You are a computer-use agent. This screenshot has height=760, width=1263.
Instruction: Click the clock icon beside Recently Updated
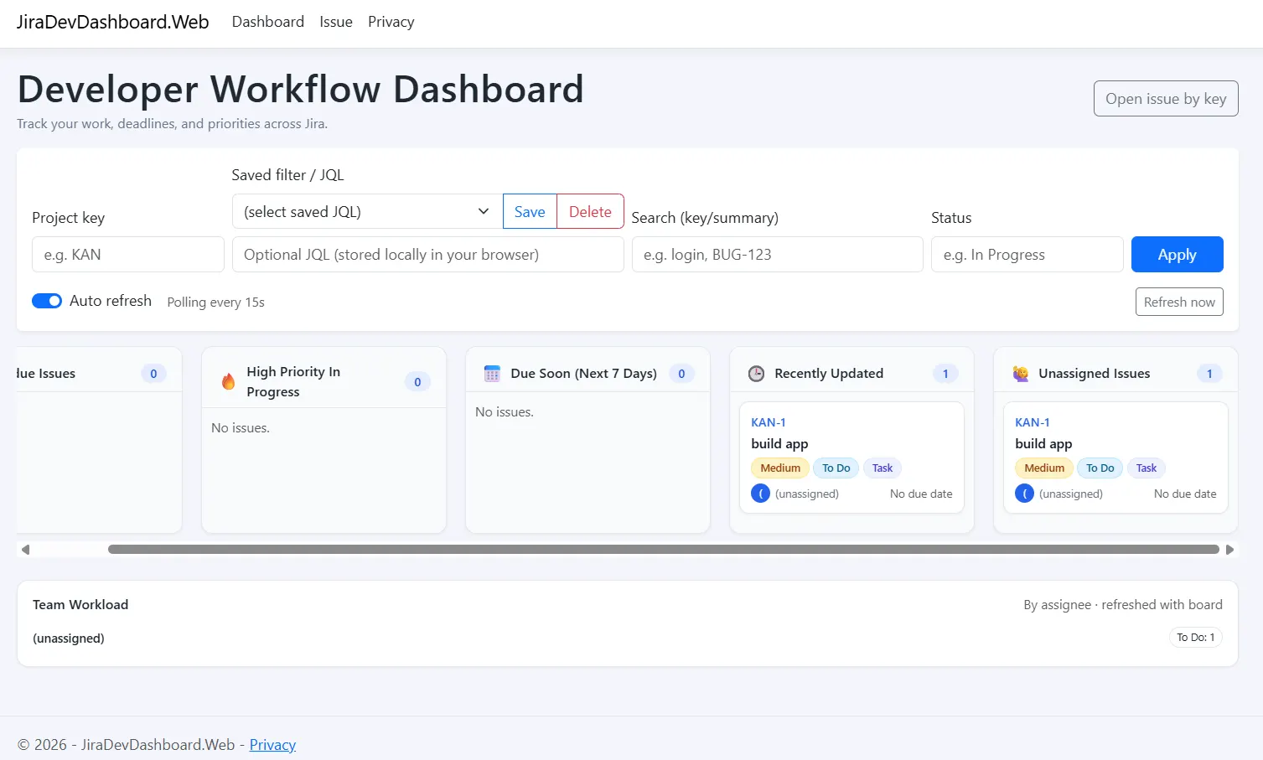(x=756, y=374)
